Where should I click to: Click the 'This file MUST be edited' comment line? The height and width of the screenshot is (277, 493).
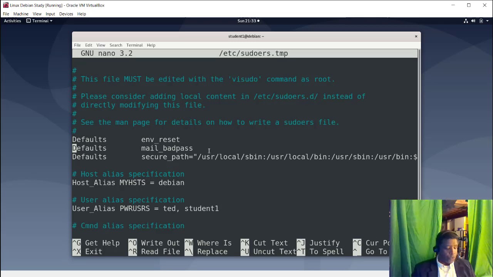[x=204, y=79]
